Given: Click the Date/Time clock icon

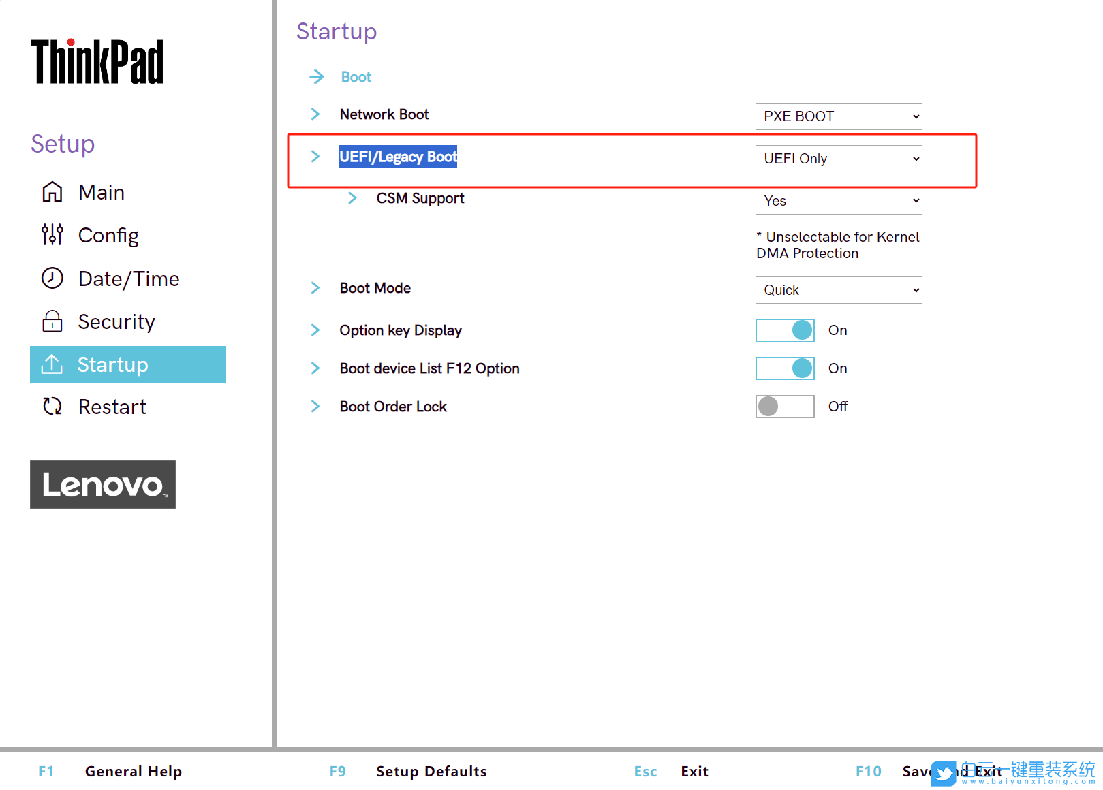Looking at the screenshot, I should [52, 279].
